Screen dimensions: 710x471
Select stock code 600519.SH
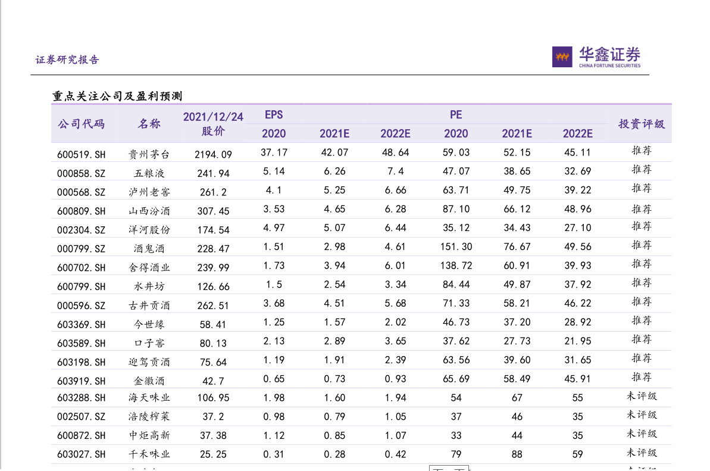81,154
